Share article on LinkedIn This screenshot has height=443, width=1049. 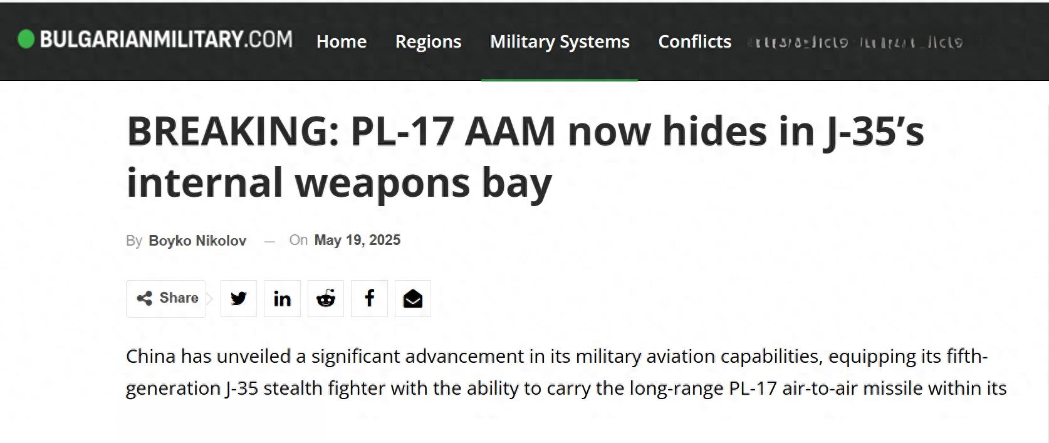tap(282, 298)
